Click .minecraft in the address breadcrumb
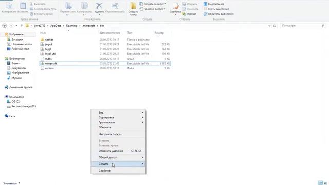Viewport: 329px width, 185px height. coord(88,26)
